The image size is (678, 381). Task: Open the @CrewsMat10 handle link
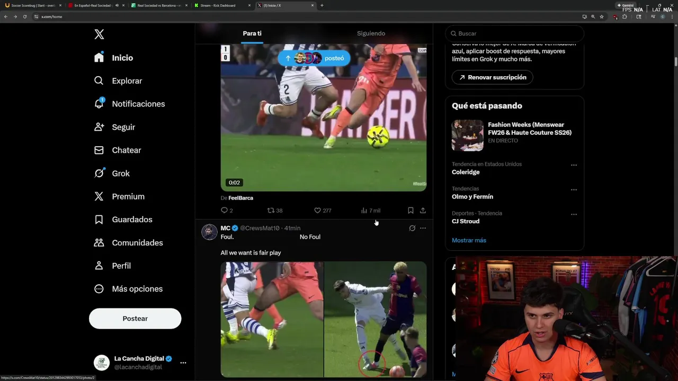[260, 228]
